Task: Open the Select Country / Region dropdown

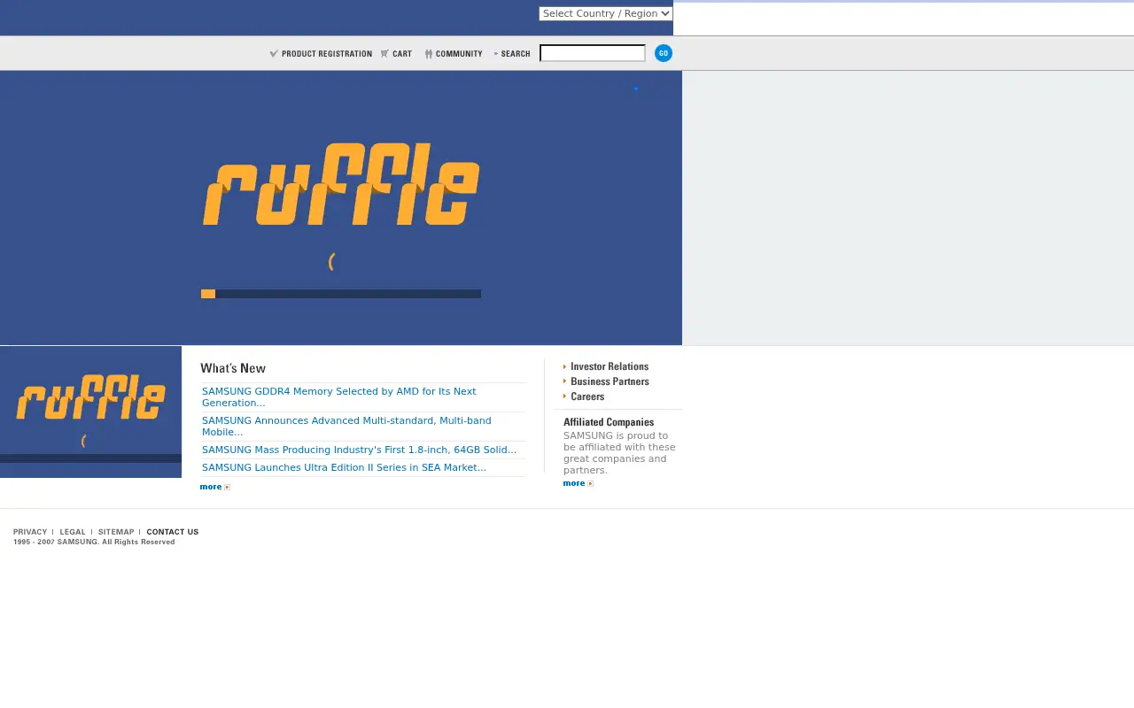Action: 606,13
